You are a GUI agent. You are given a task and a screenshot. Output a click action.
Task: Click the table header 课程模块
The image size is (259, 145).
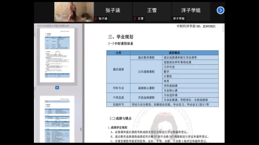point(174,53)
